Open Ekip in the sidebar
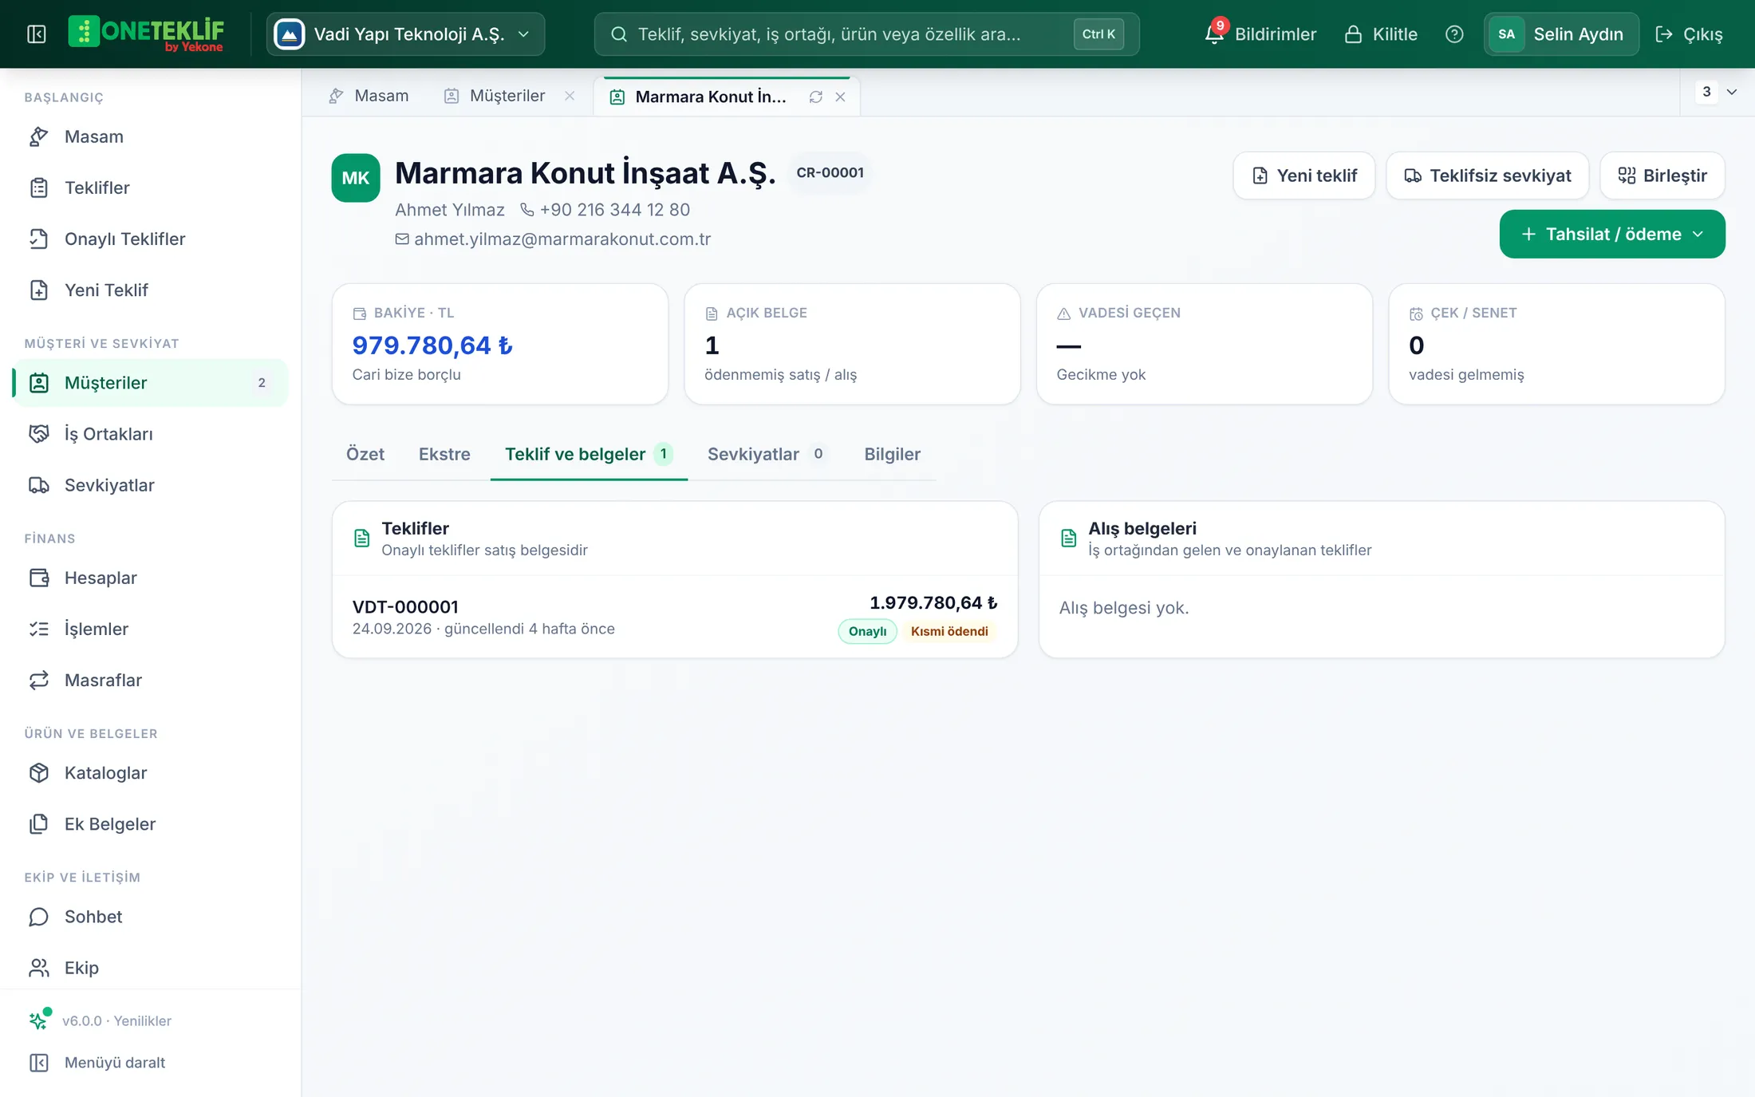This screenshot has width=1755, height=1097. pyautogui.click(x=151, y=968)
